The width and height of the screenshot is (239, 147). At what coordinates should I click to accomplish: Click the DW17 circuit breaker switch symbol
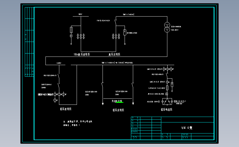click(x=58, y=85)
